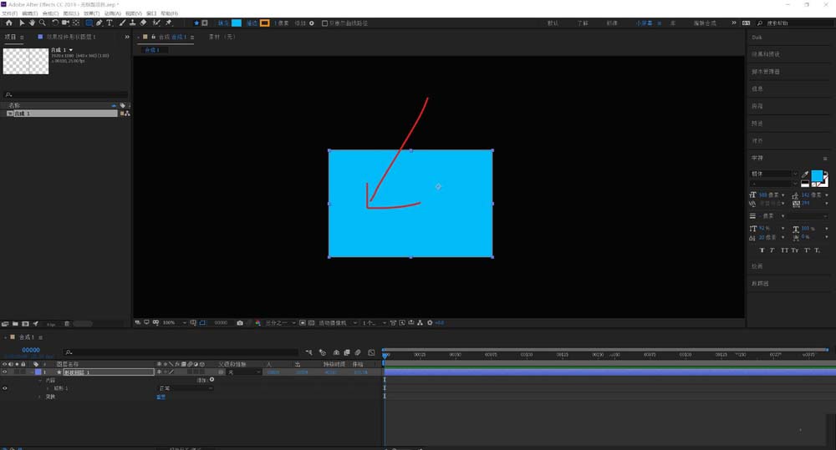
Task: Hide the shape layer 1 eye toggle
Action: point(5,372)
